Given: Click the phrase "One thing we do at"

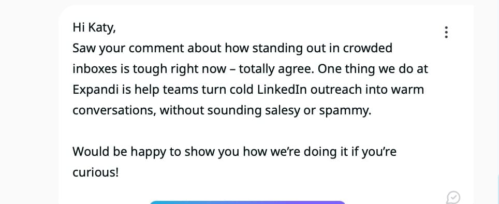Looking at the screenshot, I should tap(373, 69).
